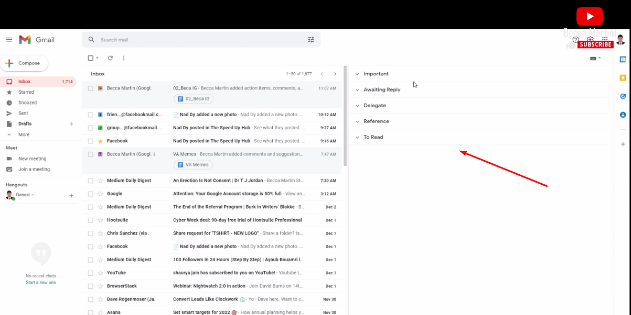Expand the Important section
This screenshot has width=631, height=315.
click(x=357, y=74)
